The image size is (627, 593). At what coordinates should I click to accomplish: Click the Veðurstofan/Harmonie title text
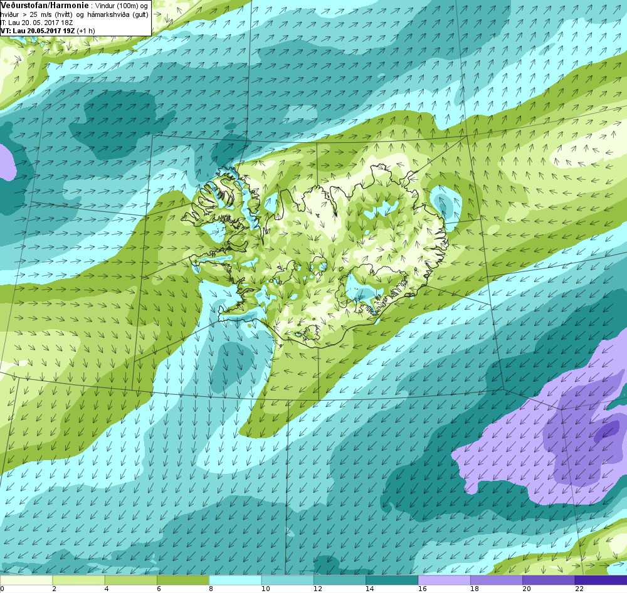pyautogui.click(x=45, y=6)
